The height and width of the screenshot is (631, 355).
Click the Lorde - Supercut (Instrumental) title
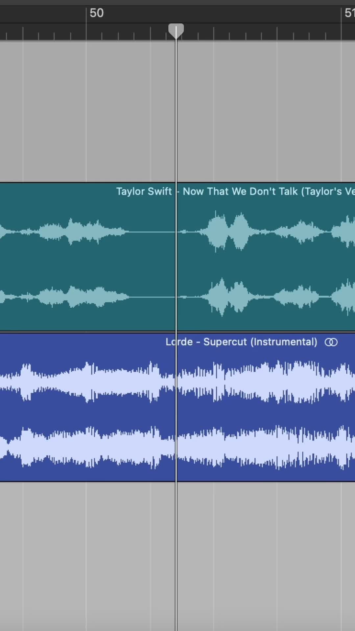click(241, 342)
